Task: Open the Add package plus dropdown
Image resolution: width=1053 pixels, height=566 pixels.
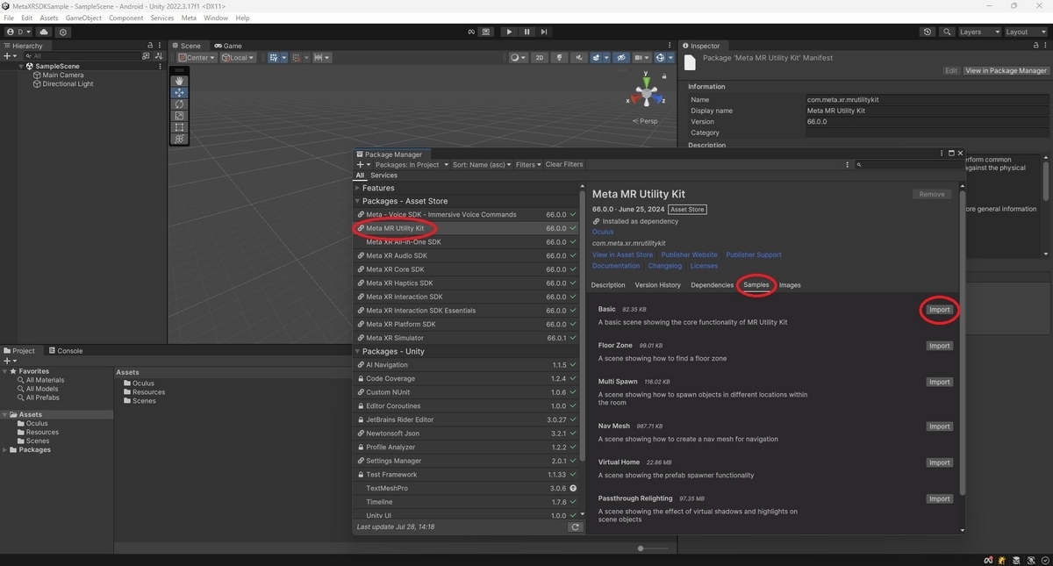Action: (x=364, y=165)
